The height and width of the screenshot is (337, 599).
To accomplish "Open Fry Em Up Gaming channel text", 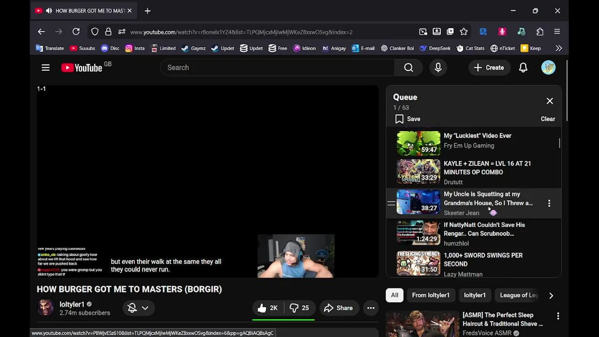I will (468, 146).
